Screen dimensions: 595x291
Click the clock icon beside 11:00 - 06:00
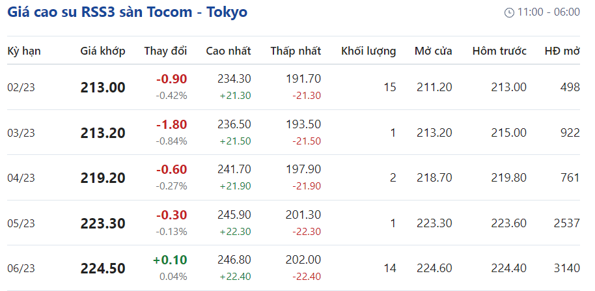click(509, 12)
